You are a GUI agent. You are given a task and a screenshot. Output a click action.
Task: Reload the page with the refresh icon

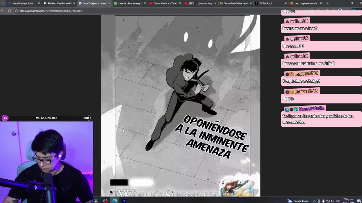(9, 11)
